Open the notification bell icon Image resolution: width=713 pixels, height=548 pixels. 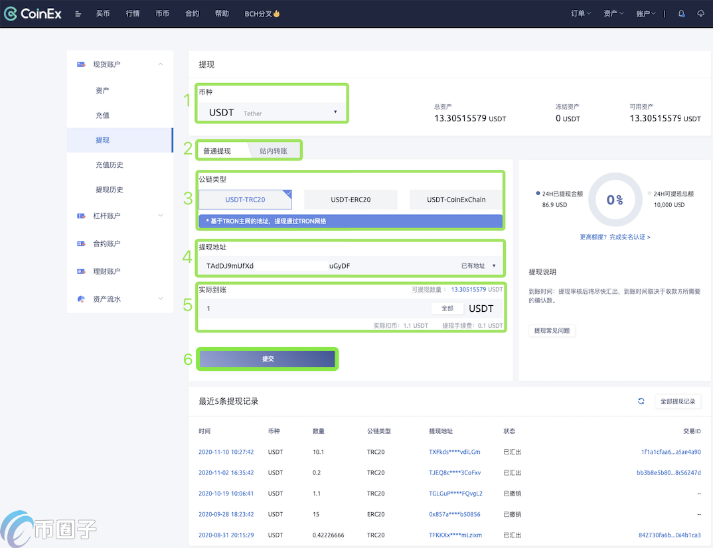(681, 14)
